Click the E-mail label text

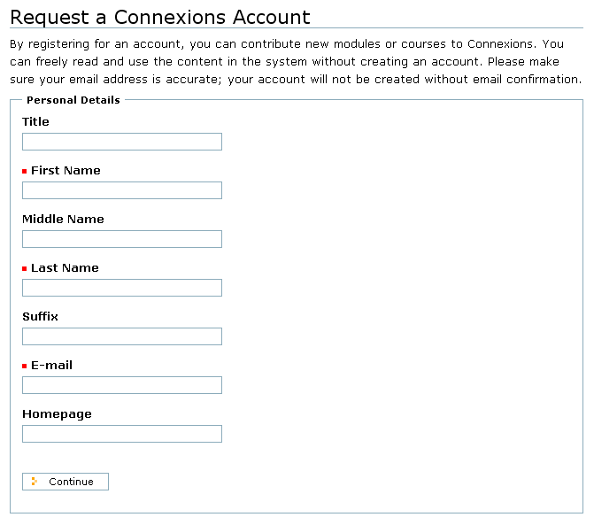pos(51,365)
